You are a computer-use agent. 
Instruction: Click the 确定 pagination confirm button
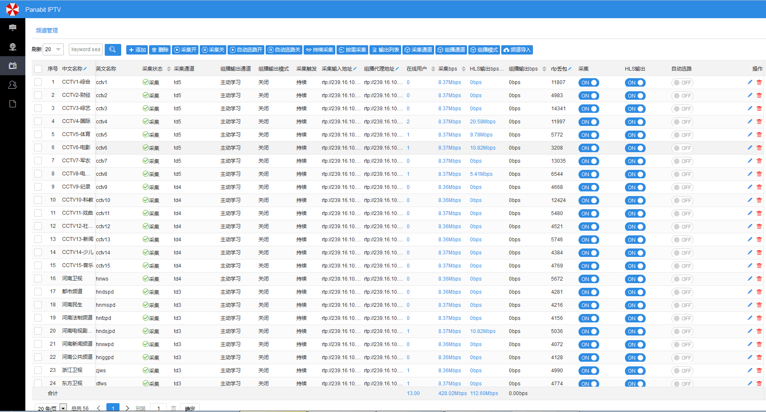[190, 408]
